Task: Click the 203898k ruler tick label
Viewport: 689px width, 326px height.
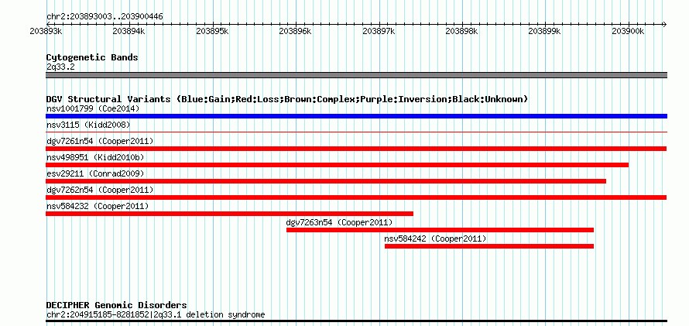Action: 462,31
